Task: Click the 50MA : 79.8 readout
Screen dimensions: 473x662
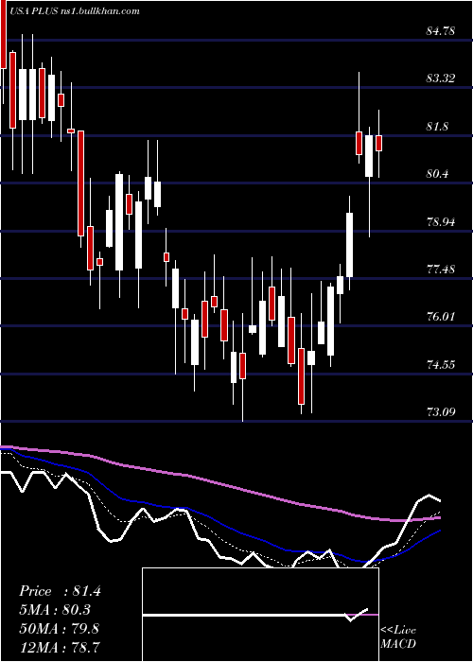Action: [x=60, y=629]
